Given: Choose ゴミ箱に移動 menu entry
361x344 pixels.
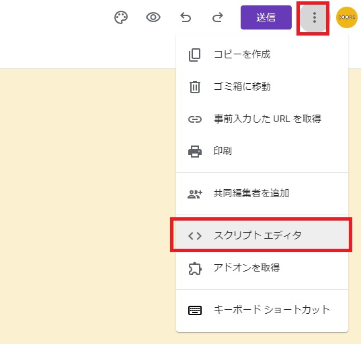Looking at the screenshot, I should [262, 87].
